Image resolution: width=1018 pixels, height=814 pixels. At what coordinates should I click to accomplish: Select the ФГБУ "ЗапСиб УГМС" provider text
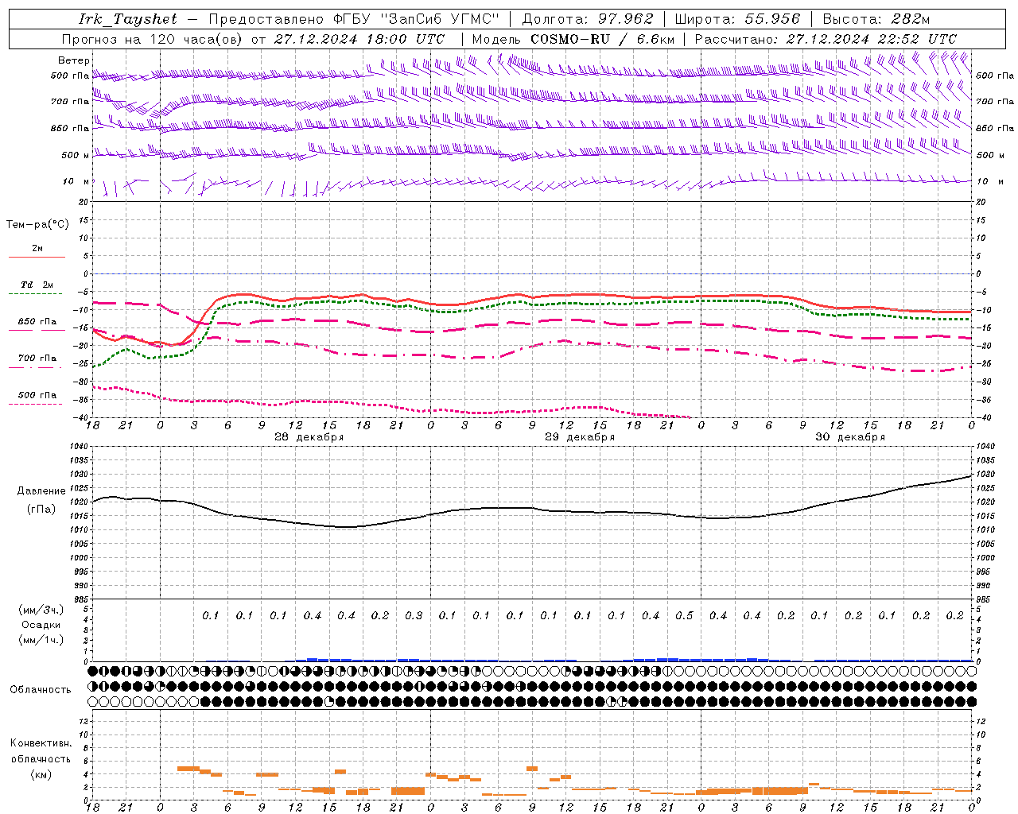(x=418, y=19)
